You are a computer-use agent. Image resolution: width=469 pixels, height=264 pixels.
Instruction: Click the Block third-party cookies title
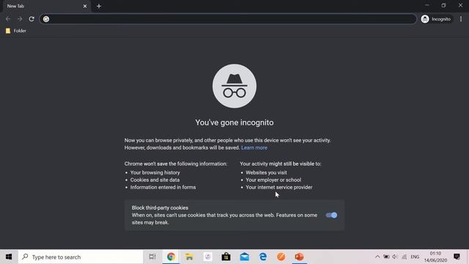pyautogui.click(x=160, y=208)
